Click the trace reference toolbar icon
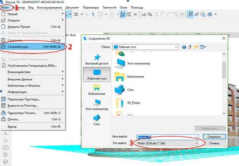This screenshot has width=239, height=166. [93, 14]
